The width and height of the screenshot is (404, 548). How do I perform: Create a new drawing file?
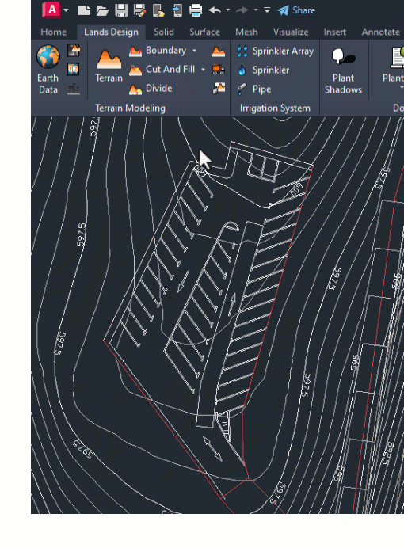point(83,10)
